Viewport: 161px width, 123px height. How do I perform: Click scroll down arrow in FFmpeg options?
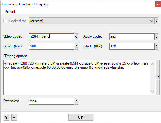152,91
